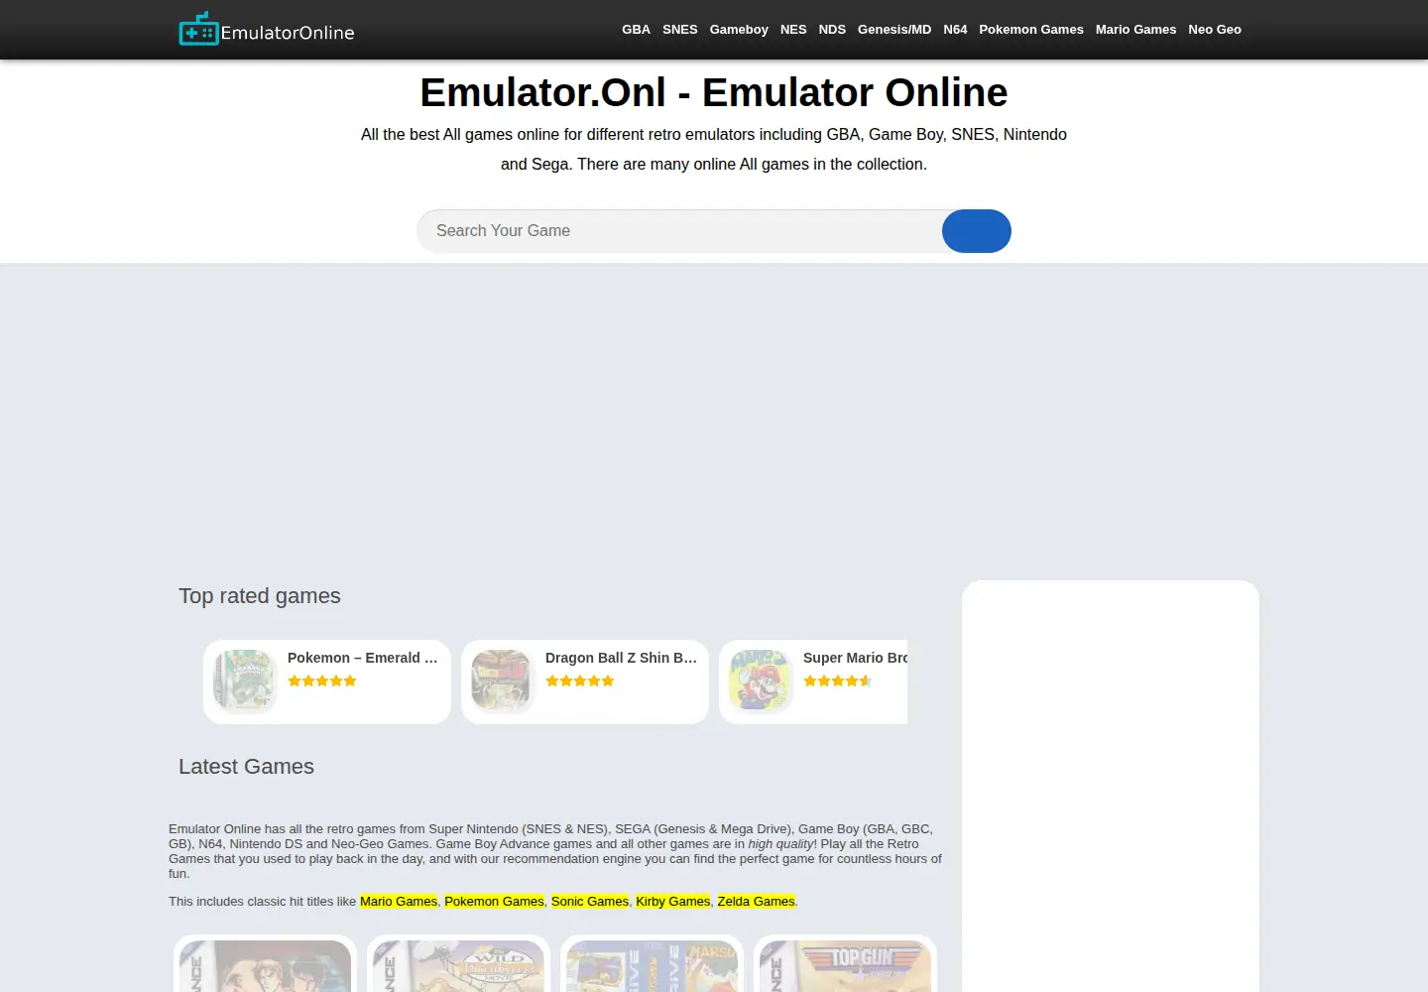Follow the highlighted Sonic Games link

coord(590,901)
